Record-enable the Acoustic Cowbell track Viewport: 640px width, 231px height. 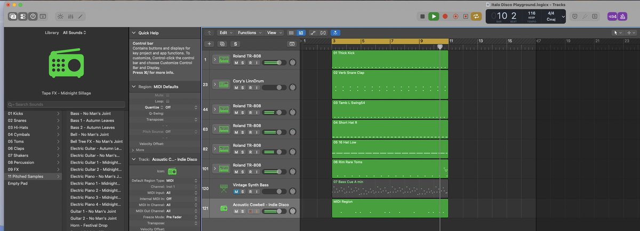tap(250, 211)
